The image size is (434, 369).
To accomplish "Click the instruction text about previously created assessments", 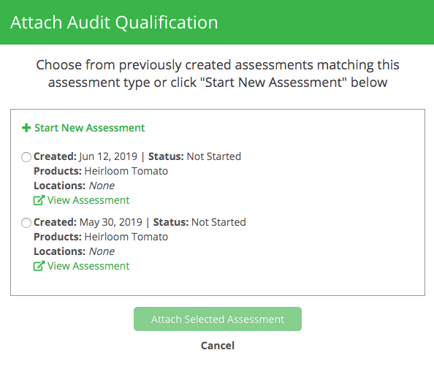I will (x=218, y=73).
